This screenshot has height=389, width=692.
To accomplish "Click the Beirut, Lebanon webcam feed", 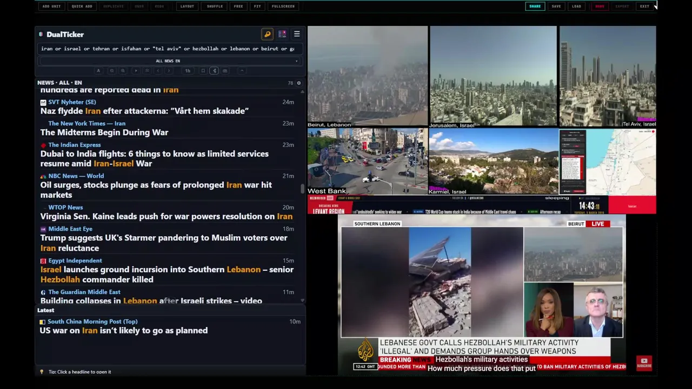I will pyautogui.click(x=368, y=76).
